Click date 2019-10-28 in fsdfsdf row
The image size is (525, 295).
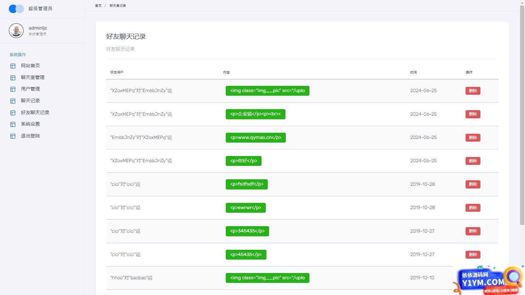422,184
